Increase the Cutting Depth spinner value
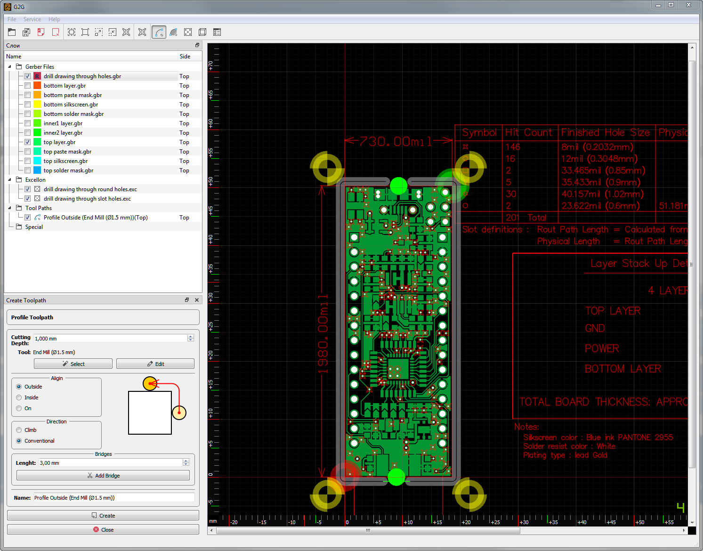 click(x=191, y=336)
